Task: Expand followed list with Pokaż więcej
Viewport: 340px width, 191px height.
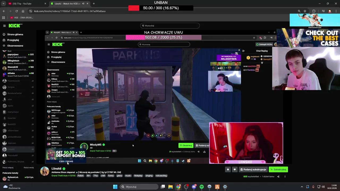Action: (x=8, y=168)
